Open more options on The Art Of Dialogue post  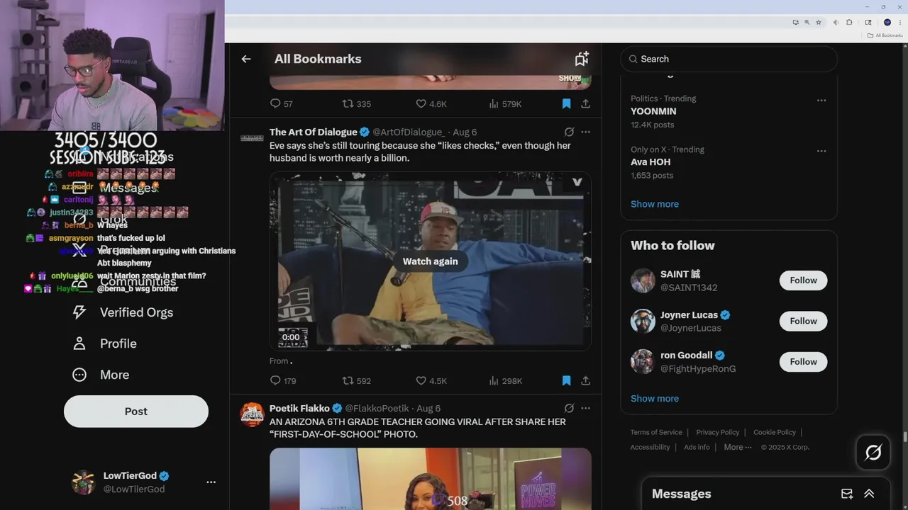[585, 132]
